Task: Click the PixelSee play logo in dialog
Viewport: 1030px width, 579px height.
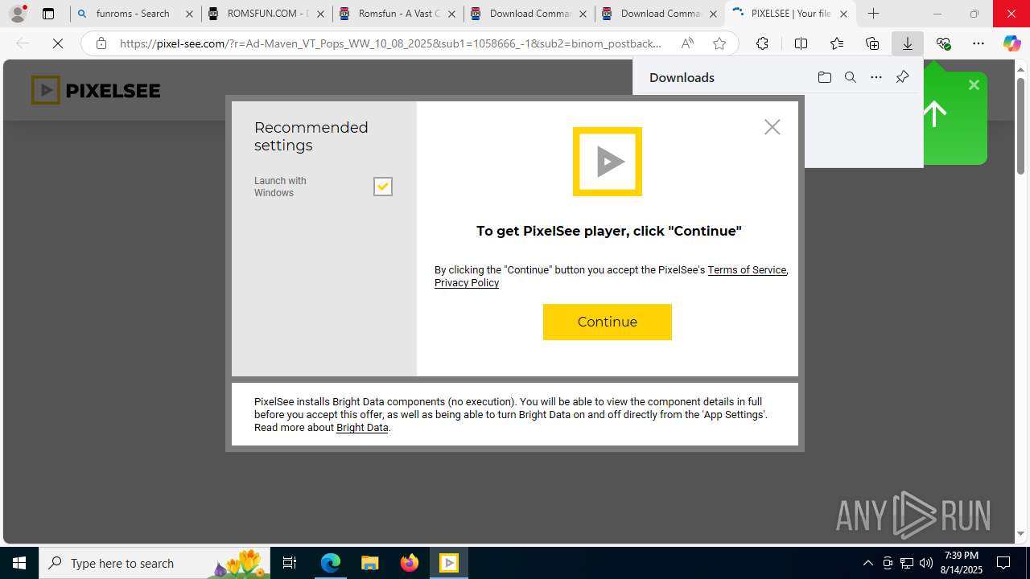Action: pyautogui.click(x=608, y=162)
